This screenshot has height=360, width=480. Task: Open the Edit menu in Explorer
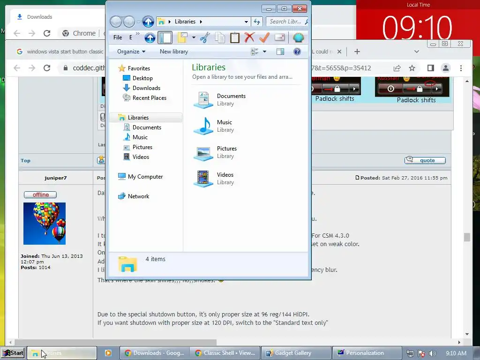coord(130,37)
